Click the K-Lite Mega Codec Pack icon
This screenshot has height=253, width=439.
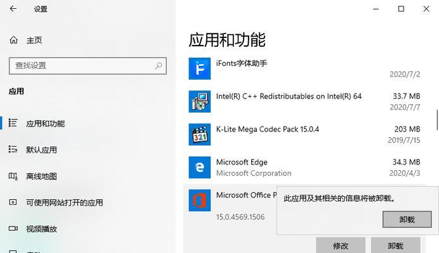click(200, 135)
